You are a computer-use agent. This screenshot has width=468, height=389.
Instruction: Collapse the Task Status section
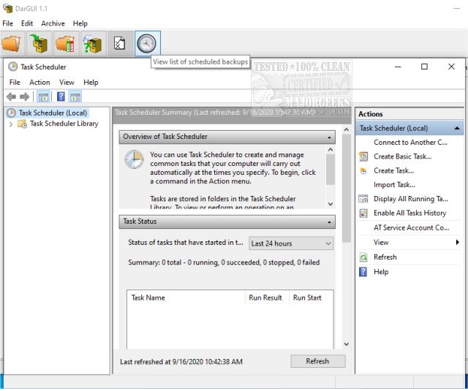329,222
